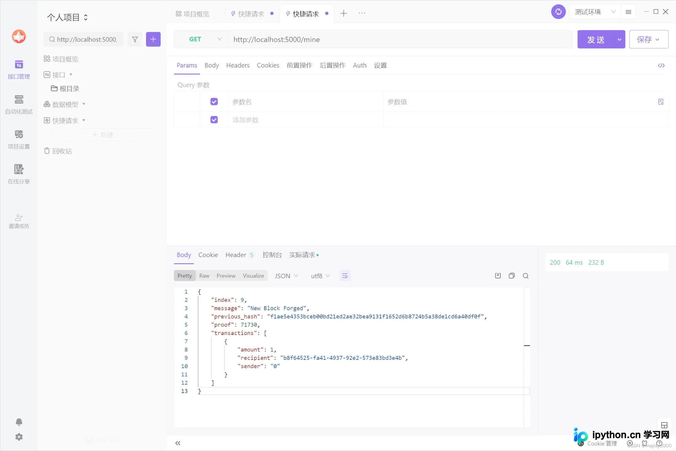
Task: Open the 自动化测试 sidebar section
Action: (x=19, y=104)
